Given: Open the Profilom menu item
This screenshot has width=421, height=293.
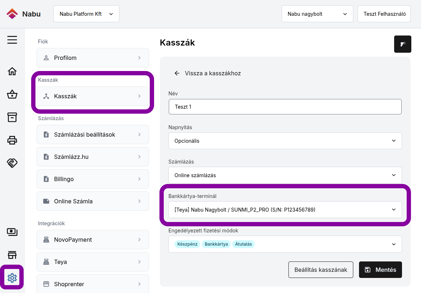Looking at the screenshot, I should point(93,58).
